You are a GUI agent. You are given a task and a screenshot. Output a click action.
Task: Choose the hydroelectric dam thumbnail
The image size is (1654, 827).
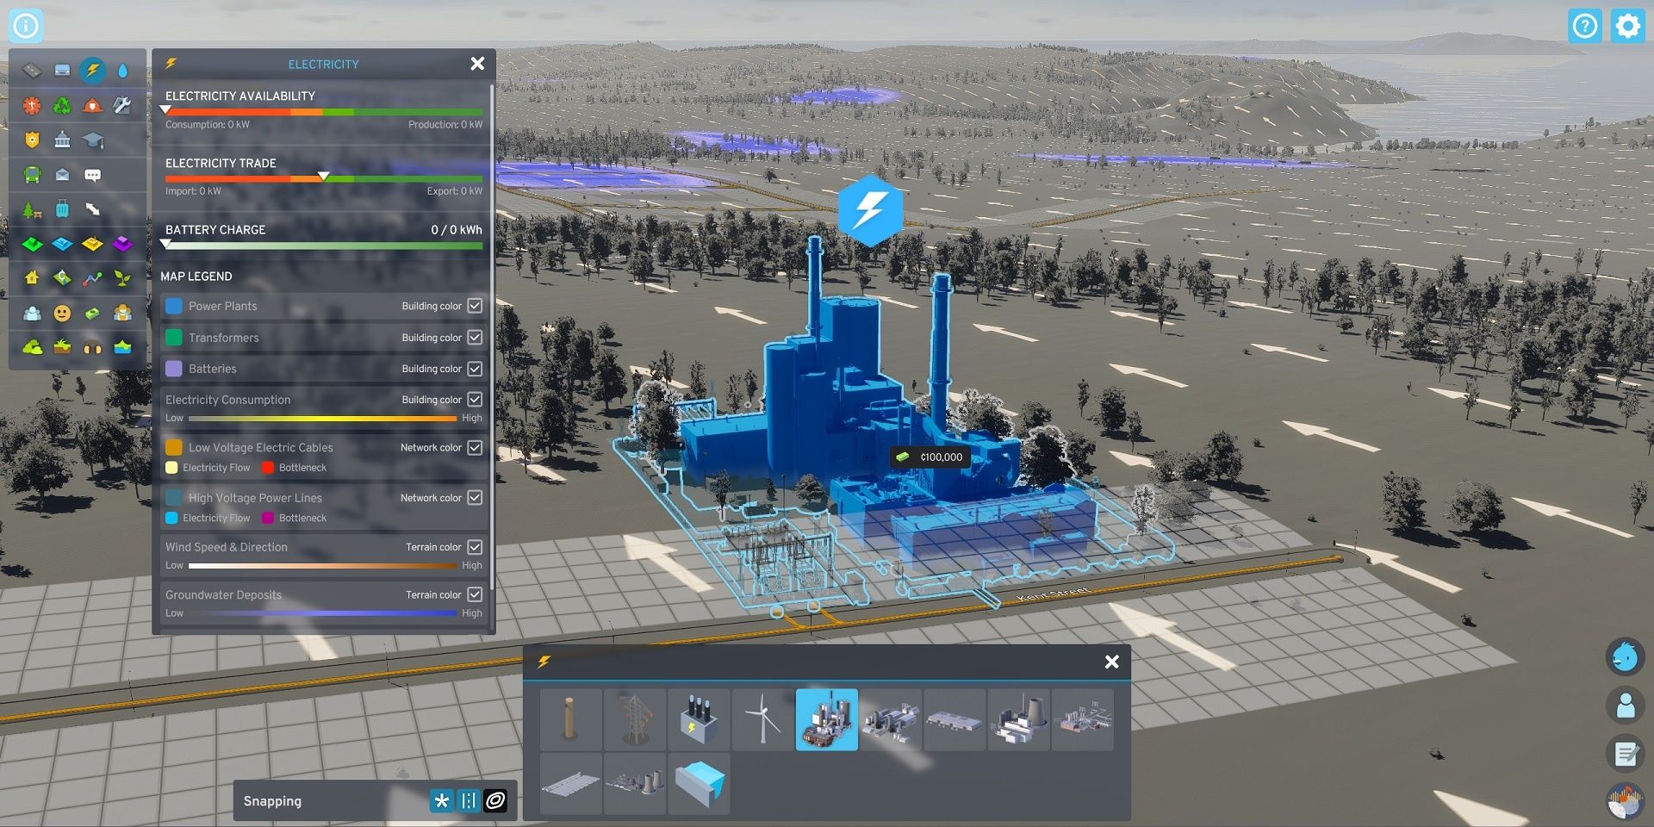(x=699, y=783)
